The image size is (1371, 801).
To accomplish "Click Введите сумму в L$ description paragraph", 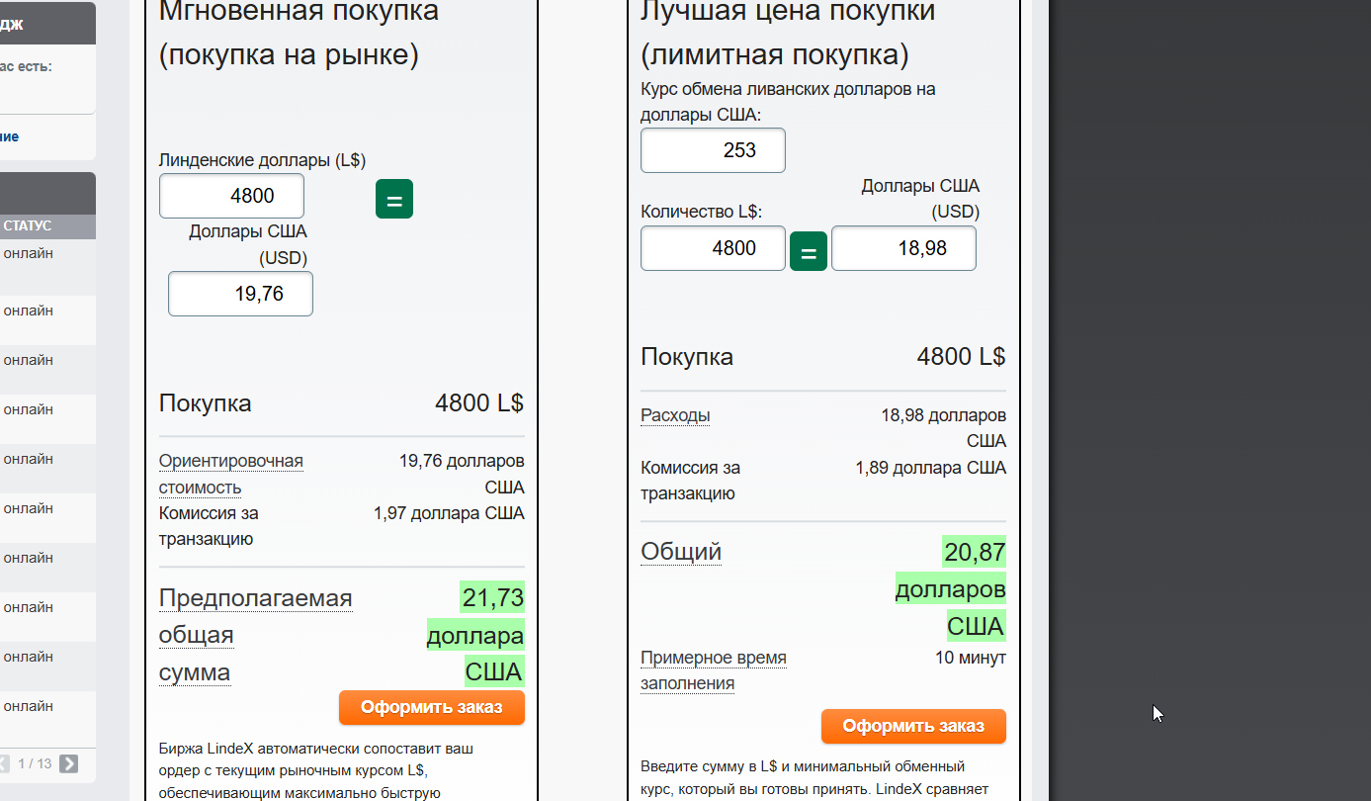I will point(815,777).
